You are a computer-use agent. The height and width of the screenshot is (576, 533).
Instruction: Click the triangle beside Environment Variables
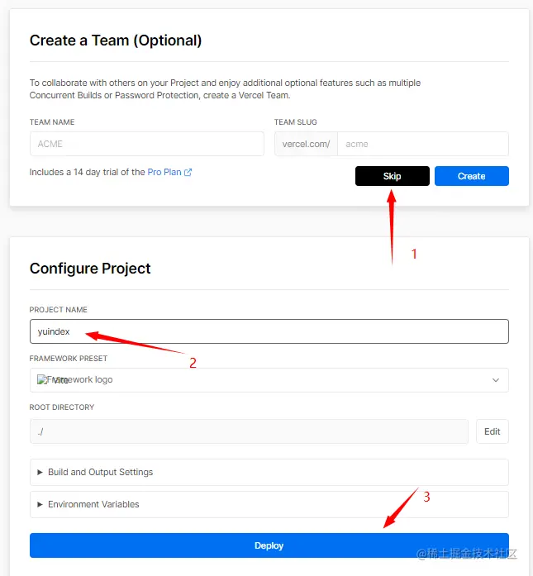click(x=40, y=504)
